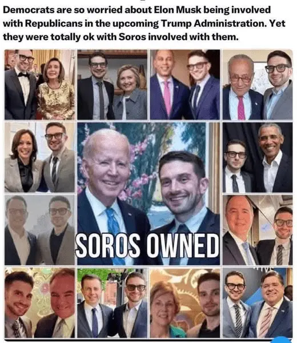Click post text starting with 'Democrats are so worried'
Viewport: 297px width, 343px height.
click(145, 23)
